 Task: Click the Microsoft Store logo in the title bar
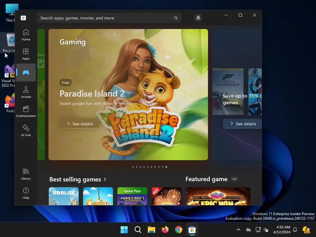coord(23,18)
